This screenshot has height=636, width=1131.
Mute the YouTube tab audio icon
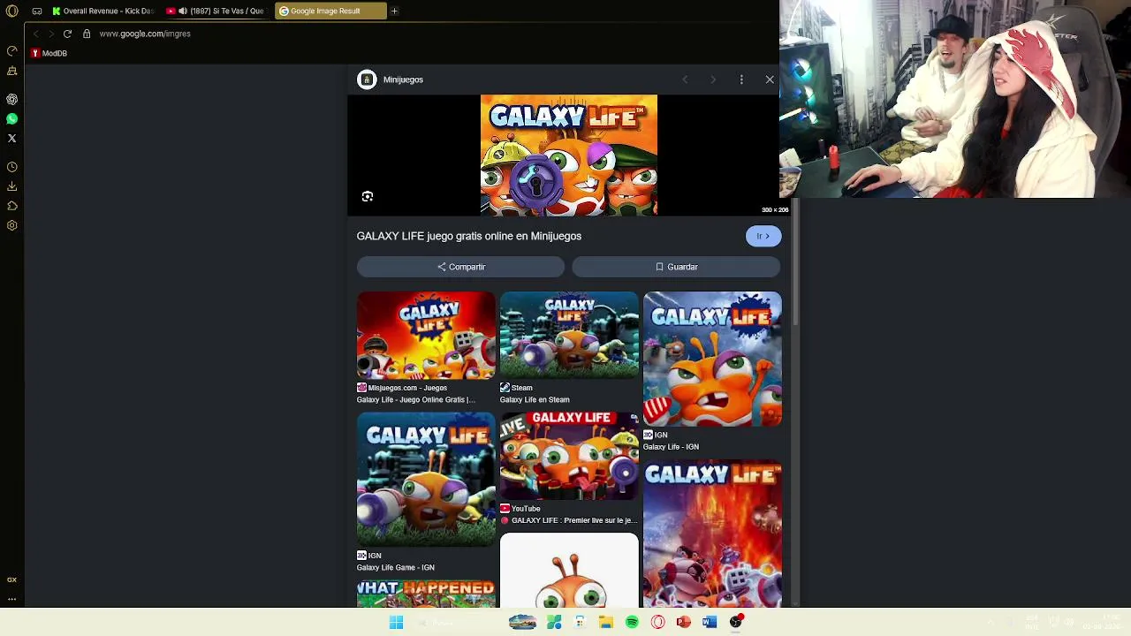pyautogui.click(x=183, y=11)
